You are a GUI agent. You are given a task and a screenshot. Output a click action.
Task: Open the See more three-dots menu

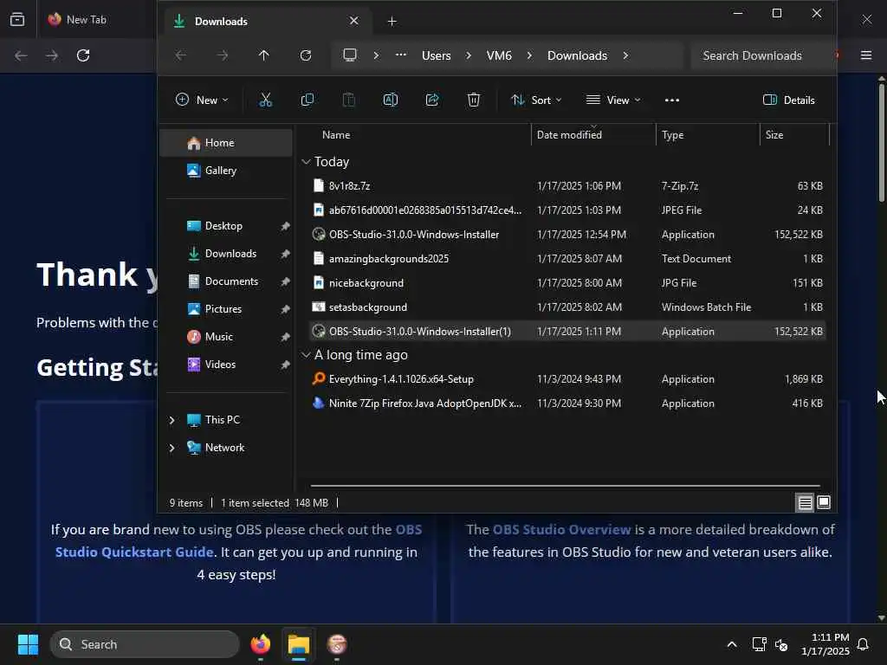[x=672, y=100]
